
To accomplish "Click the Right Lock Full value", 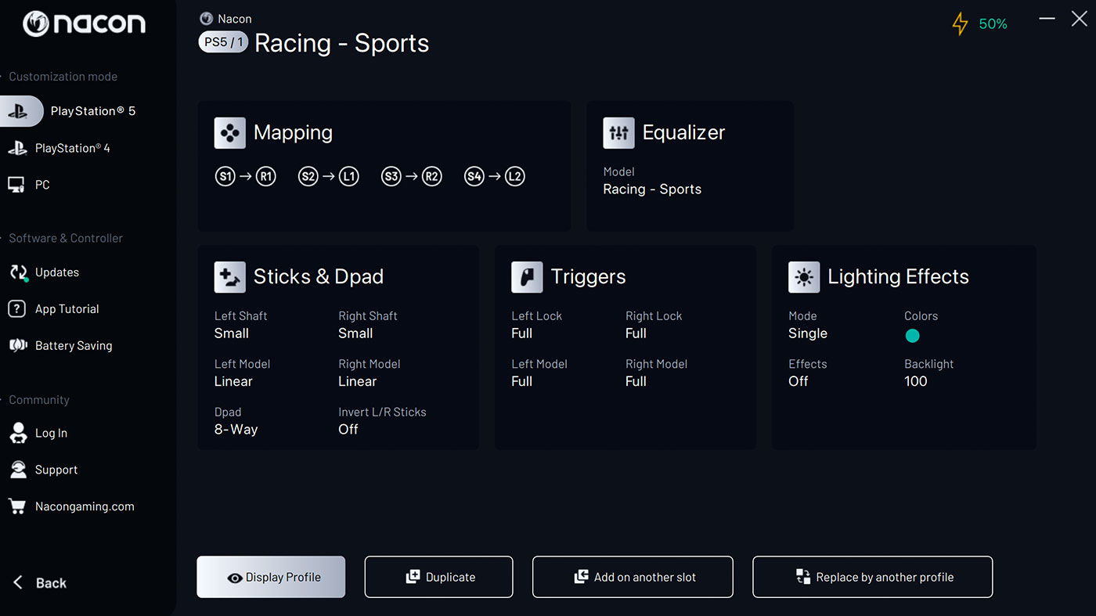I will tap(636, 333).
